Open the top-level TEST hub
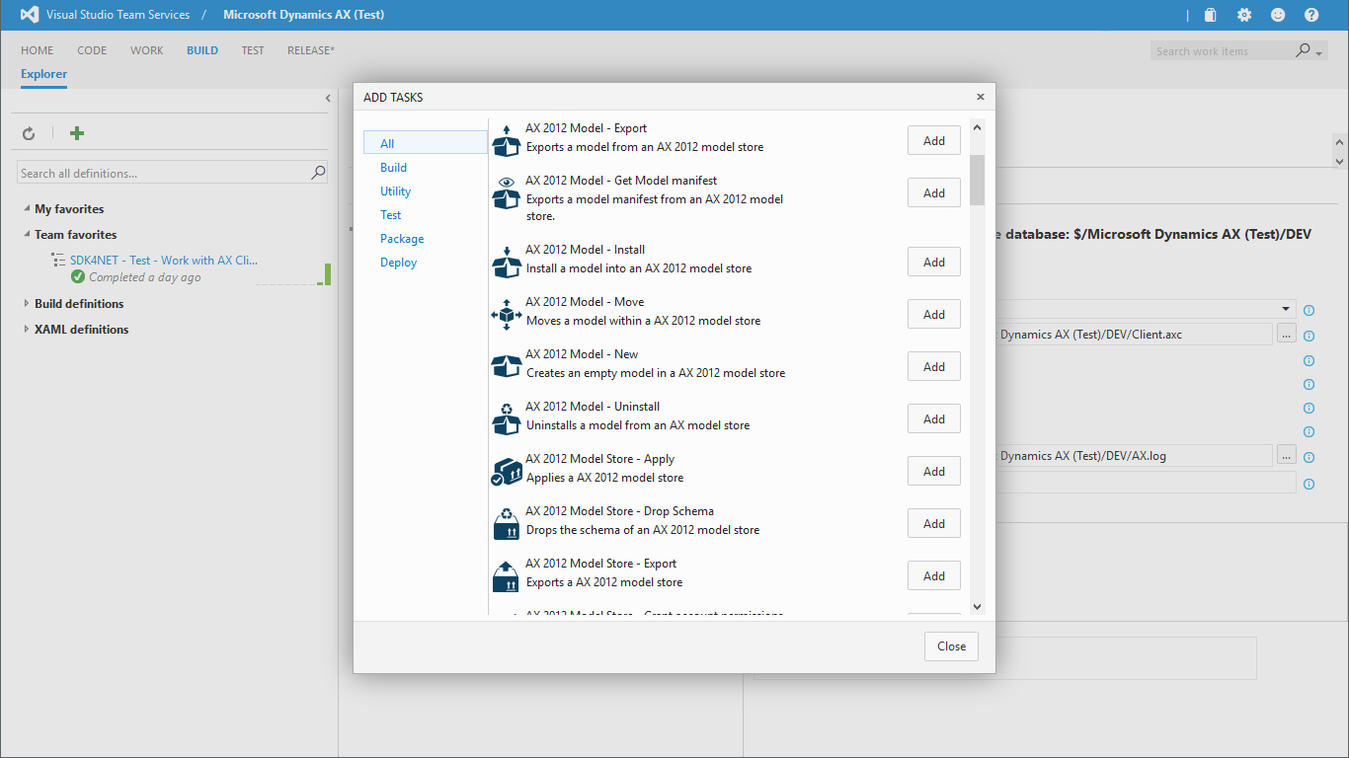This screenshot has width=1349, height=758. [x=253, y=50]
